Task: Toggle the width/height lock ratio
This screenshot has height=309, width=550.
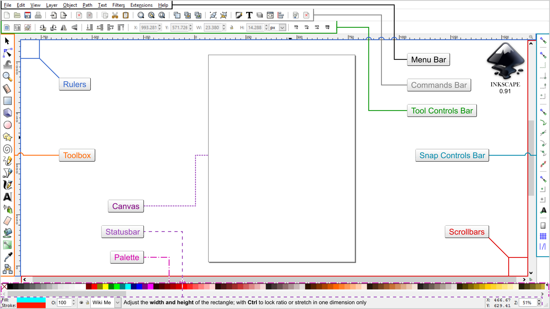Action: point(232,27)
